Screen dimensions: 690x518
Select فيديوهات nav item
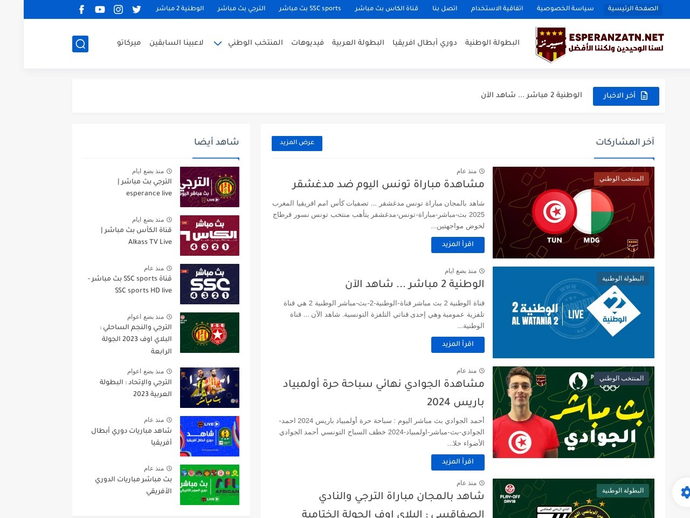(308, 43)
